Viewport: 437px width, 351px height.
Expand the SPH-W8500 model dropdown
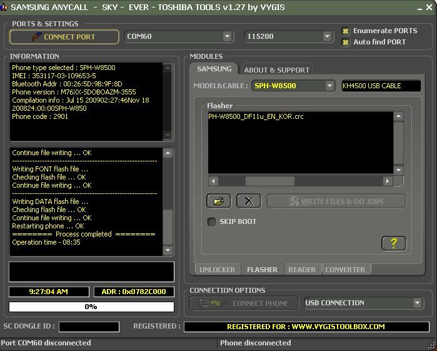329,86
